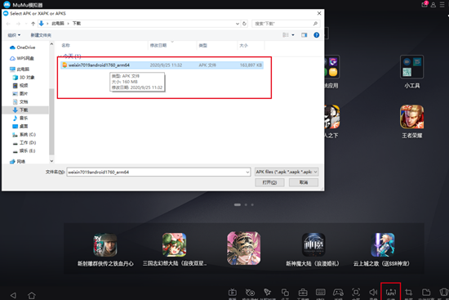Click the screenshot crop icon
Image resolution: width=449 pixels, height=300 pixels.
(x=409, y=293)
